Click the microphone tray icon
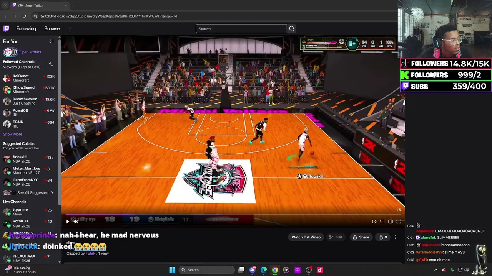492x276 pixels. coord(452,270)
